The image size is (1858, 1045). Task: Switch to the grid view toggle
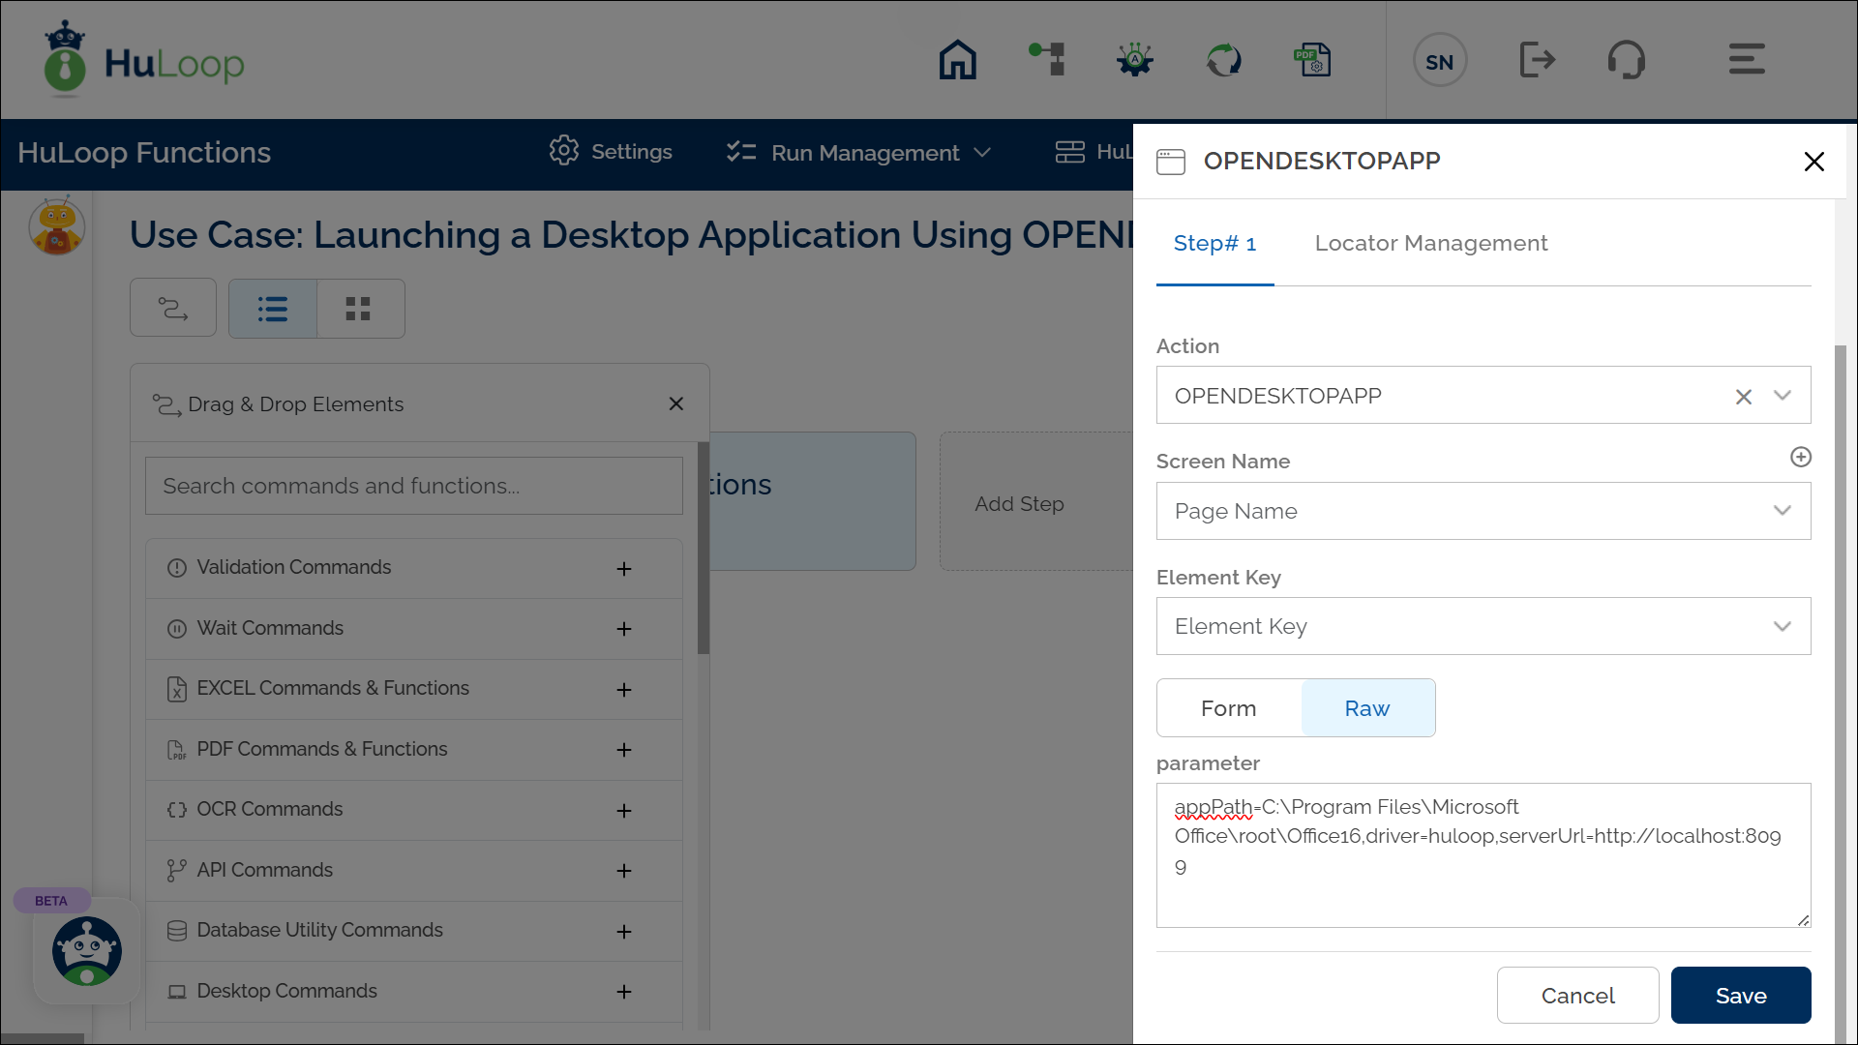(358, 309)
